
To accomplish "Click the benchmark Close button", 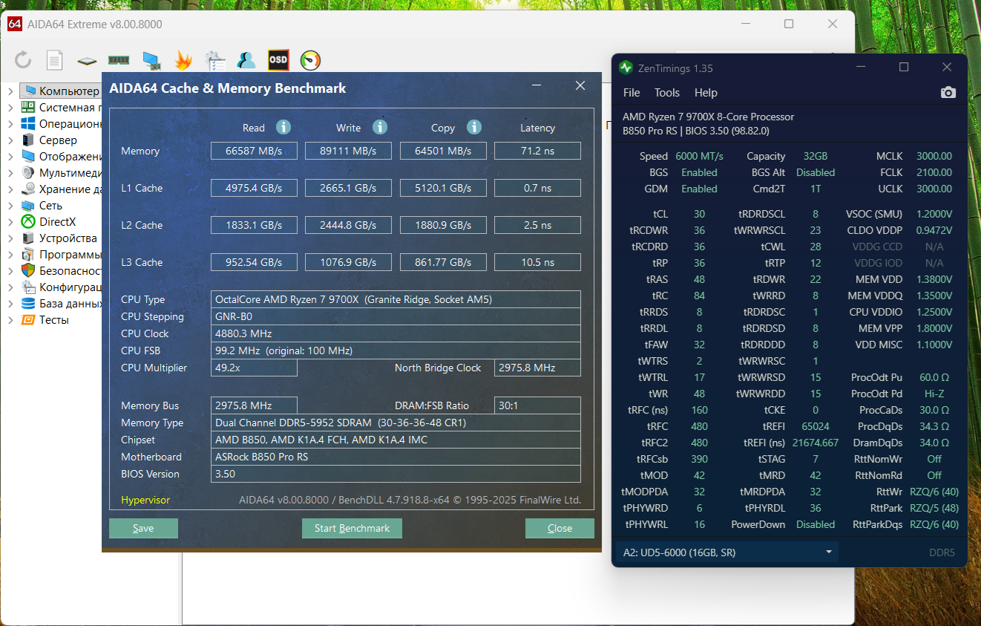I will [560, 528].
